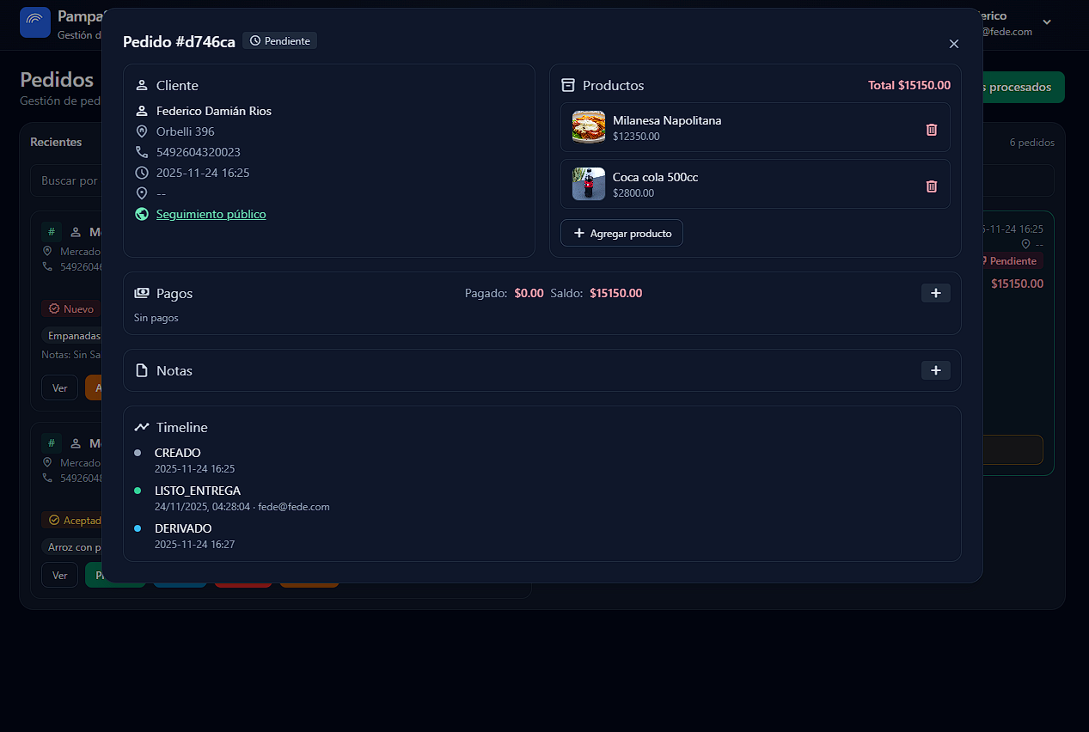The width and height of the screenshot is (1089, 732).
Task: Open the Milanesa Napolitana thumbnail
Action: pos(589,128)
